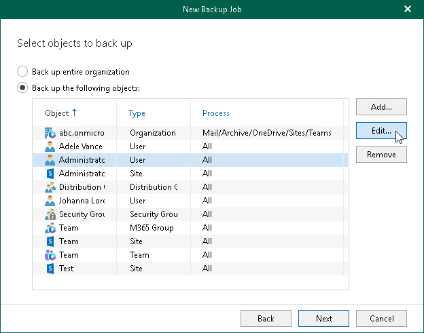Click the abc.onmicro organization icon
The image size is (424, 333).
(x=49, y=133)
